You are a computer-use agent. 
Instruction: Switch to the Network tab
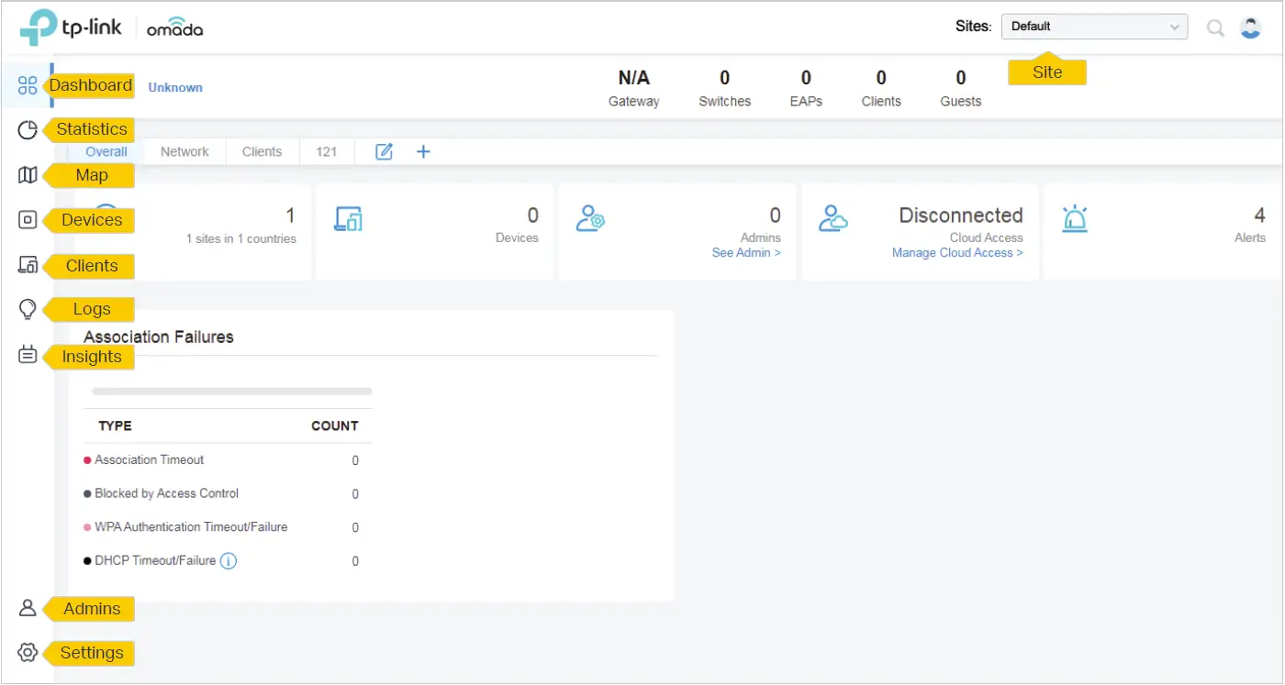coord(184,152)
